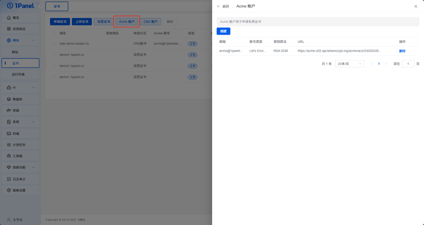The width and height of the screenshot is (424, 225).
Task: Click the 前往 page number input field
Action: tap(408, 64)
